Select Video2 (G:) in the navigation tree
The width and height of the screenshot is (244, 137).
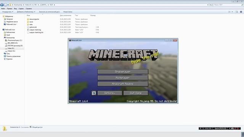coord(11,51)
